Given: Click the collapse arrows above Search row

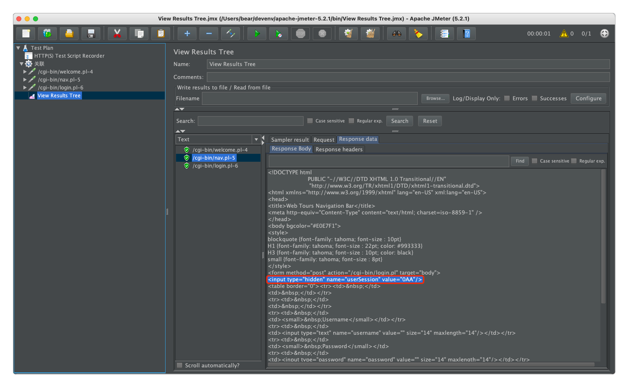Looking at the screenshot, I should click(179, 109).
